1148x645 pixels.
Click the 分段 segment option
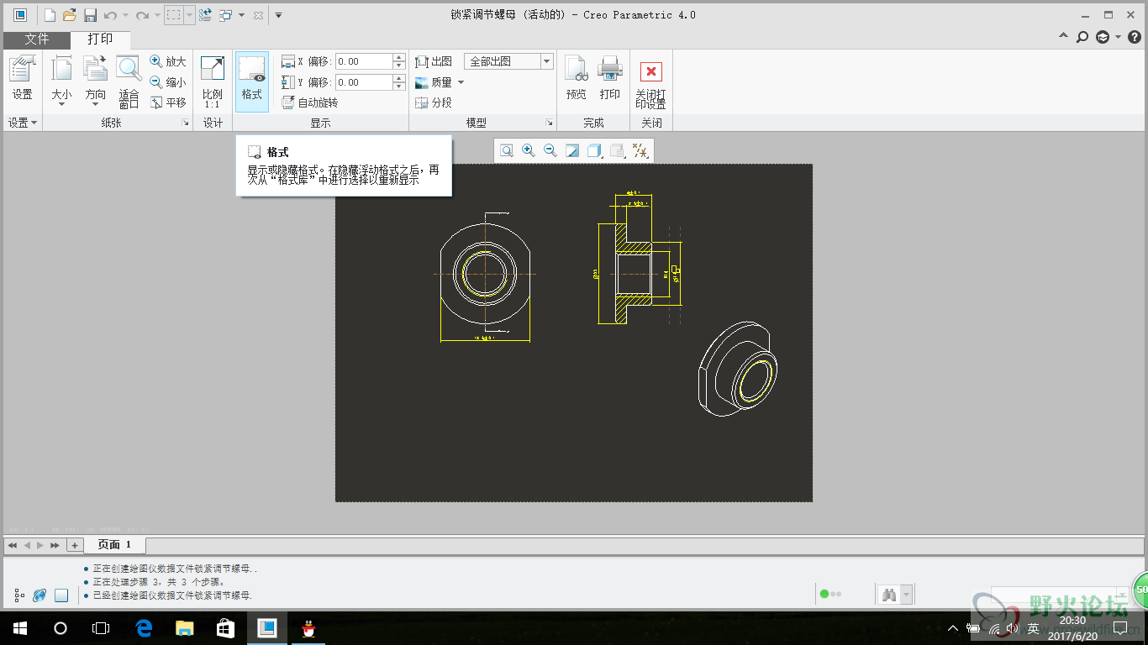click(x=434, y=102)
